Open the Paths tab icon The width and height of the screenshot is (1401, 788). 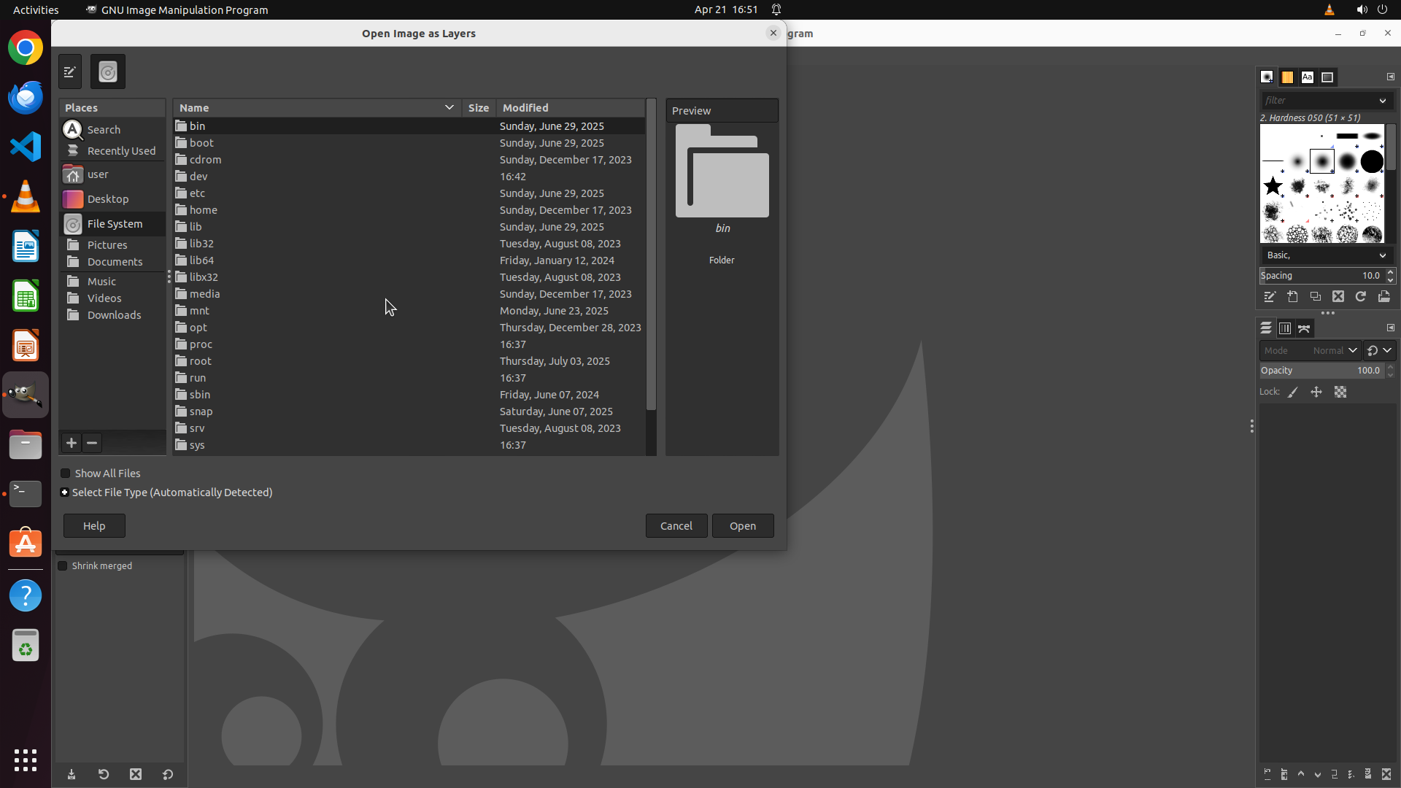(1304, 328)
